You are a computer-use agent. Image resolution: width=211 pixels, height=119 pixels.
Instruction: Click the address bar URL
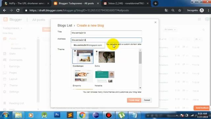pos(79,10)
